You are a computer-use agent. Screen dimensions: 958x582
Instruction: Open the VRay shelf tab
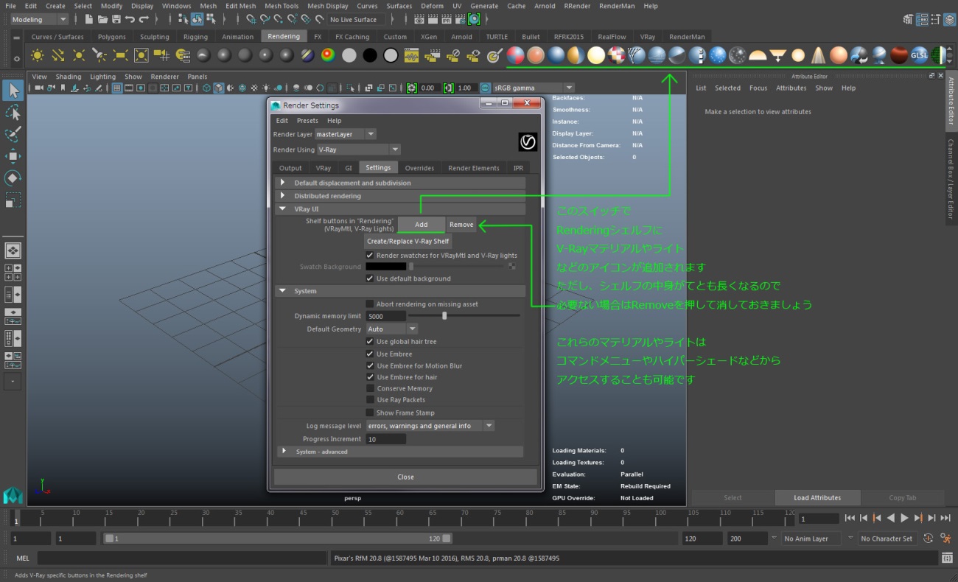[x=647, y=36]
